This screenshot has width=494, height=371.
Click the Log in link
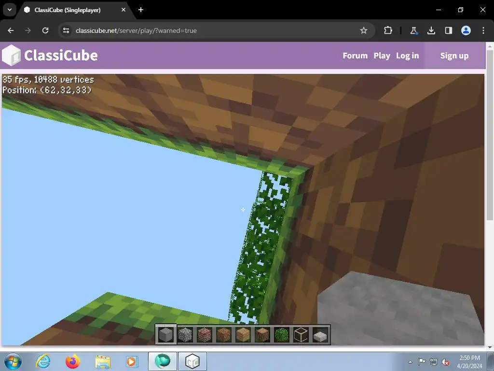[407, 56]
